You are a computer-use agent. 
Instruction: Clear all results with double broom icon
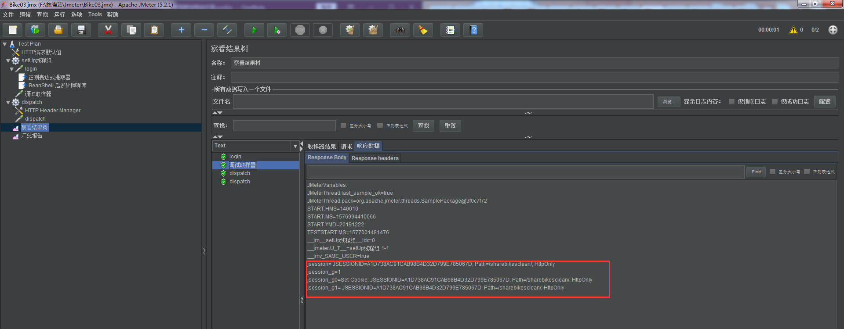coord(373,30)
